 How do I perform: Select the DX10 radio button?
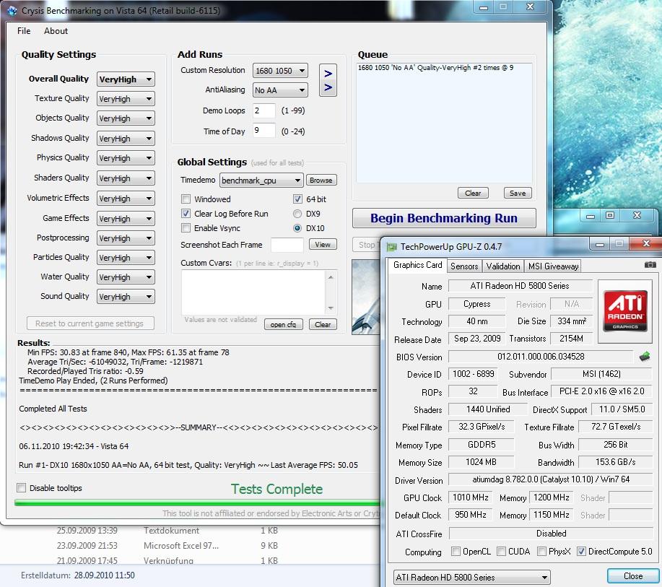pyautogui.click(x=297, y=228)
